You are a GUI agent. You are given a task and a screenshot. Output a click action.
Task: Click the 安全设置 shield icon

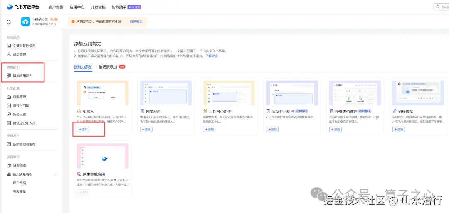(9, 114)
